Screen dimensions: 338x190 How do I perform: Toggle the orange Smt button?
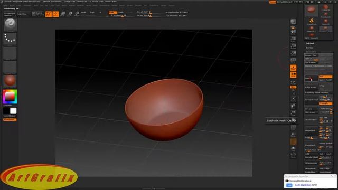(325, 77)
